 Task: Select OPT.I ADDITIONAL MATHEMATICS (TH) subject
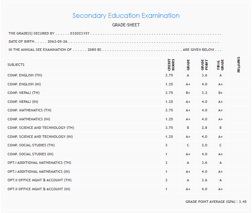[x=39, y=163]
